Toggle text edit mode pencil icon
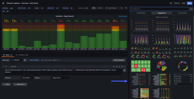The width and height of the screenshot is (194, 99). (x=124, y=70)
